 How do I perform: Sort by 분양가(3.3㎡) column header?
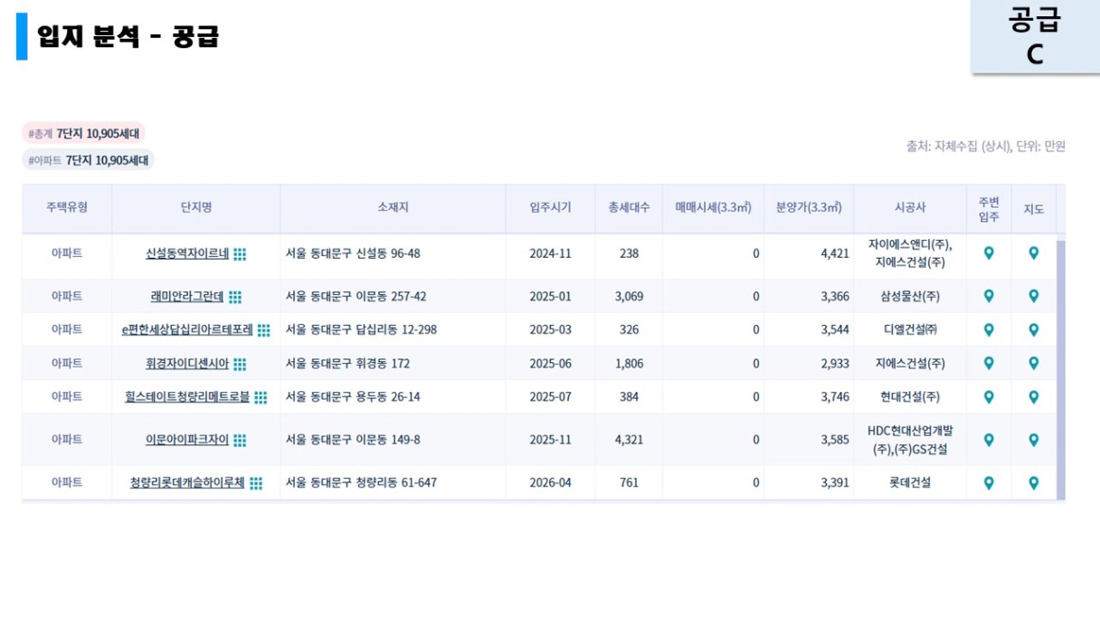(x=809, y=207)
